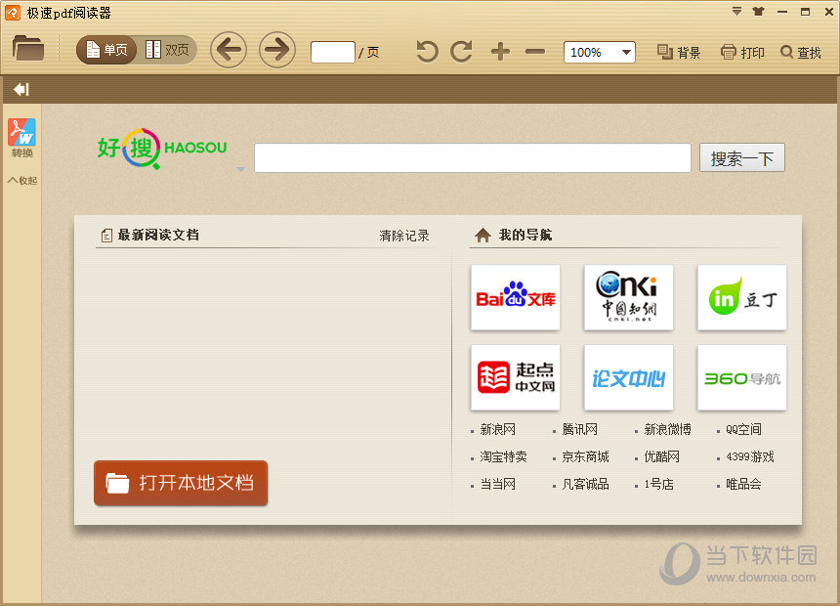
Task: Visit the 淘宝特卖 link
Action: coord(504,456)
